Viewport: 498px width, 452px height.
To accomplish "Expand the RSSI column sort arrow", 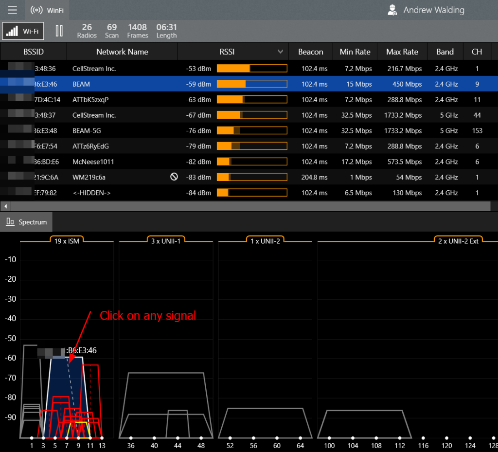I will [280, 52].
